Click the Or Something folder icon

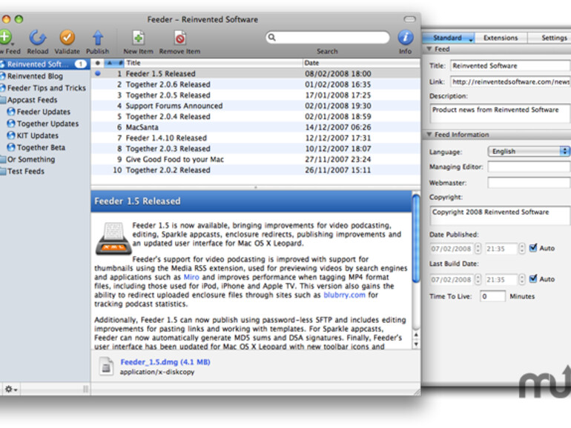point(3,159)
